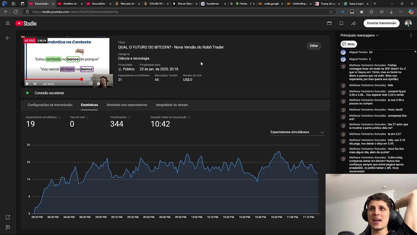The height and width of the screenshot is (235, 417).
Task: Open the pop-out icon in sidebar
Action: (8, 217)
